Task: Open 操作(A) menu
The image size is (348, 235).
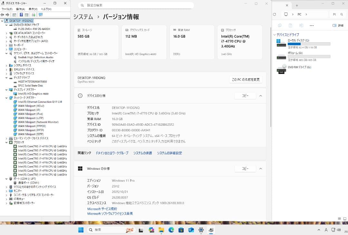Action: pos(20,9)
